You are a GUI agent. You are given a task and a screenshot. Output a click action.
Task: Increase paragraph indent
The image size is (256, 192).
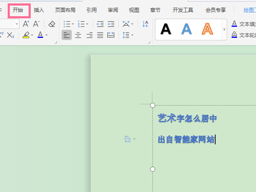(111, 24)
